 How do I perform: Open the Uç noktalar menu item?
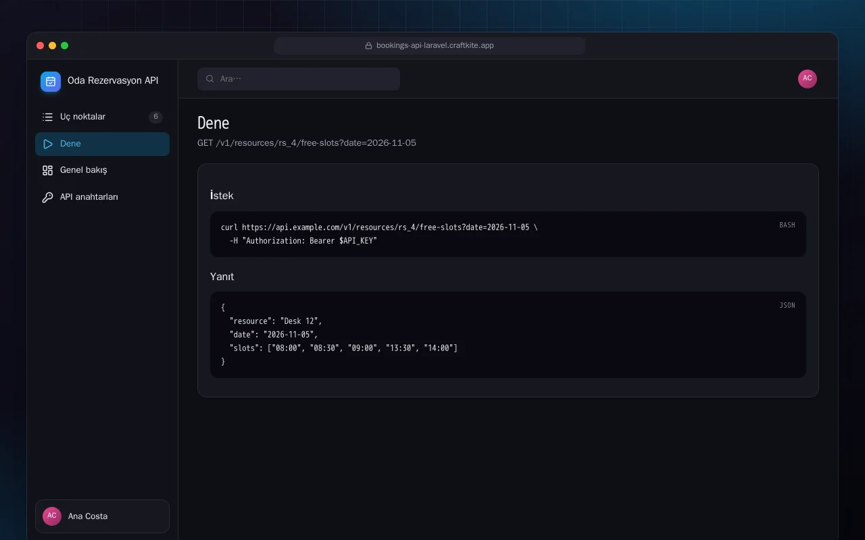[x=102, y=117]
